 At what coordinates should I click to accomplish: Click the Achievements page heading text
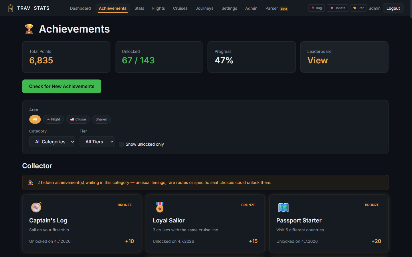(x=74, y=29)
